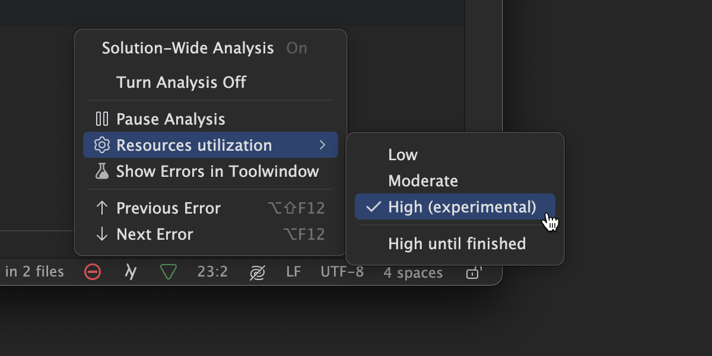Click the green triangle status bar icon

(x=169, y=272)
